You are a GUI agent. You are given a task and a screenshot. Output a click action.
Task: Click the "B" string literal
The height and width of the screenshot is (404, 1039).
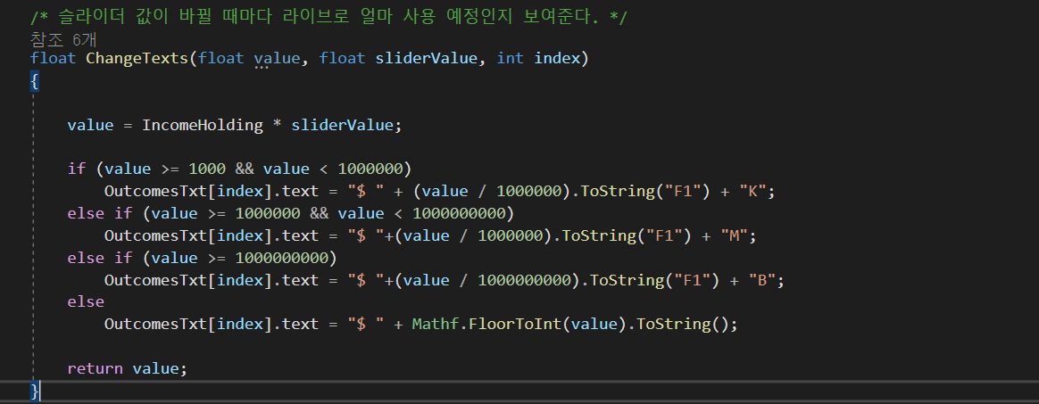761,280
